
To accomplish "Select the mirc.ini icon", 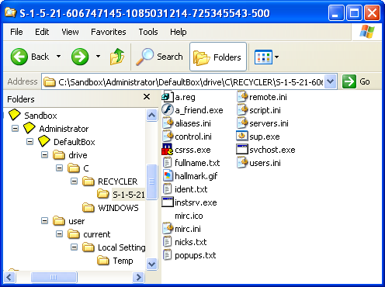I will (167, 229).
